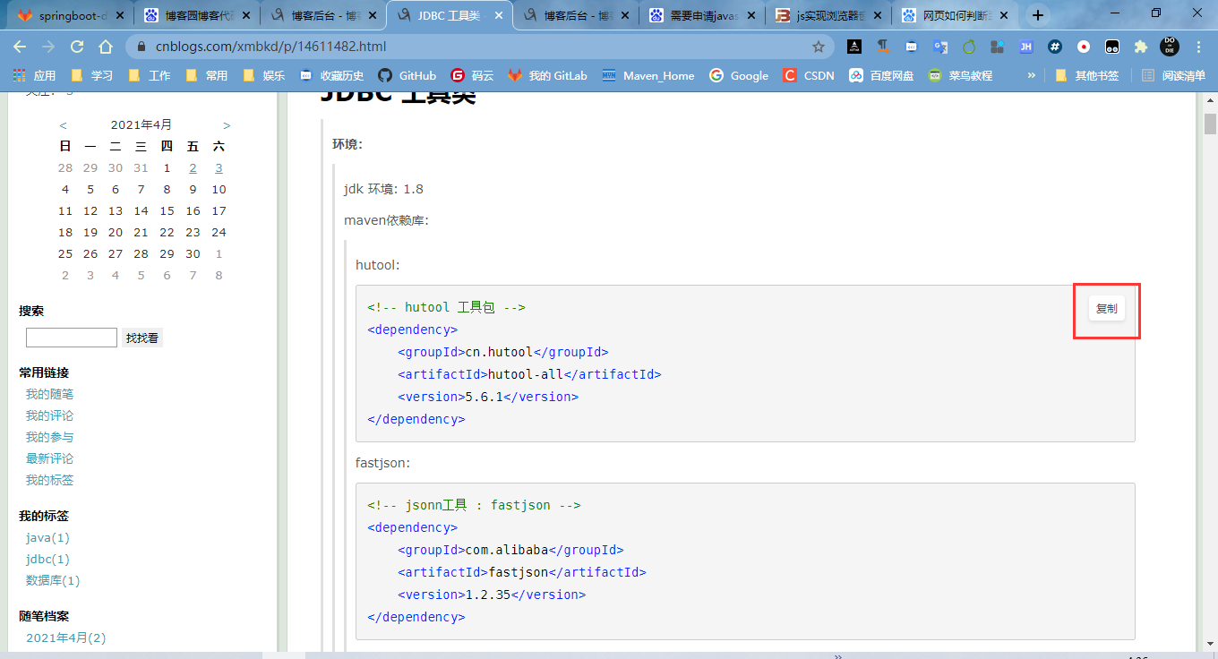The width and height of the screenshot is (1218, 659).
Task: Switch to the 博客园博客代 tab
Action: (x=197, y=15)
